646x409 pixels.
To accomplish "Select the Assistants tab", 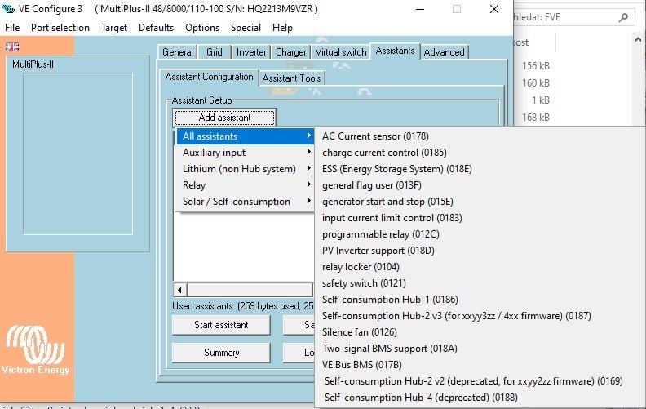I will (x=395, y=51).
